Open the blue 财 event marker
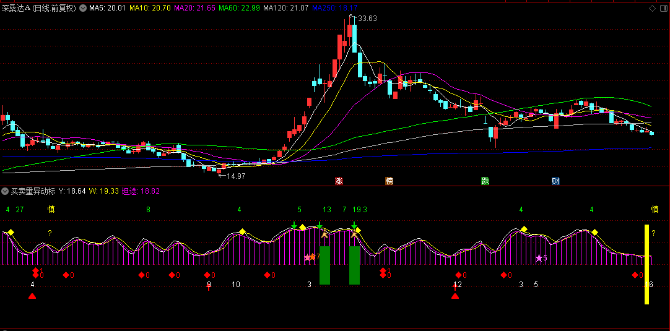 555,181
